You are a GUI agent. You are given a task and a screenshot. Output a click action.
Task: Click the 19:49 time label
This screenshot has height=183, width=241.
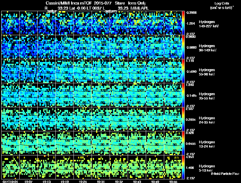155,181
